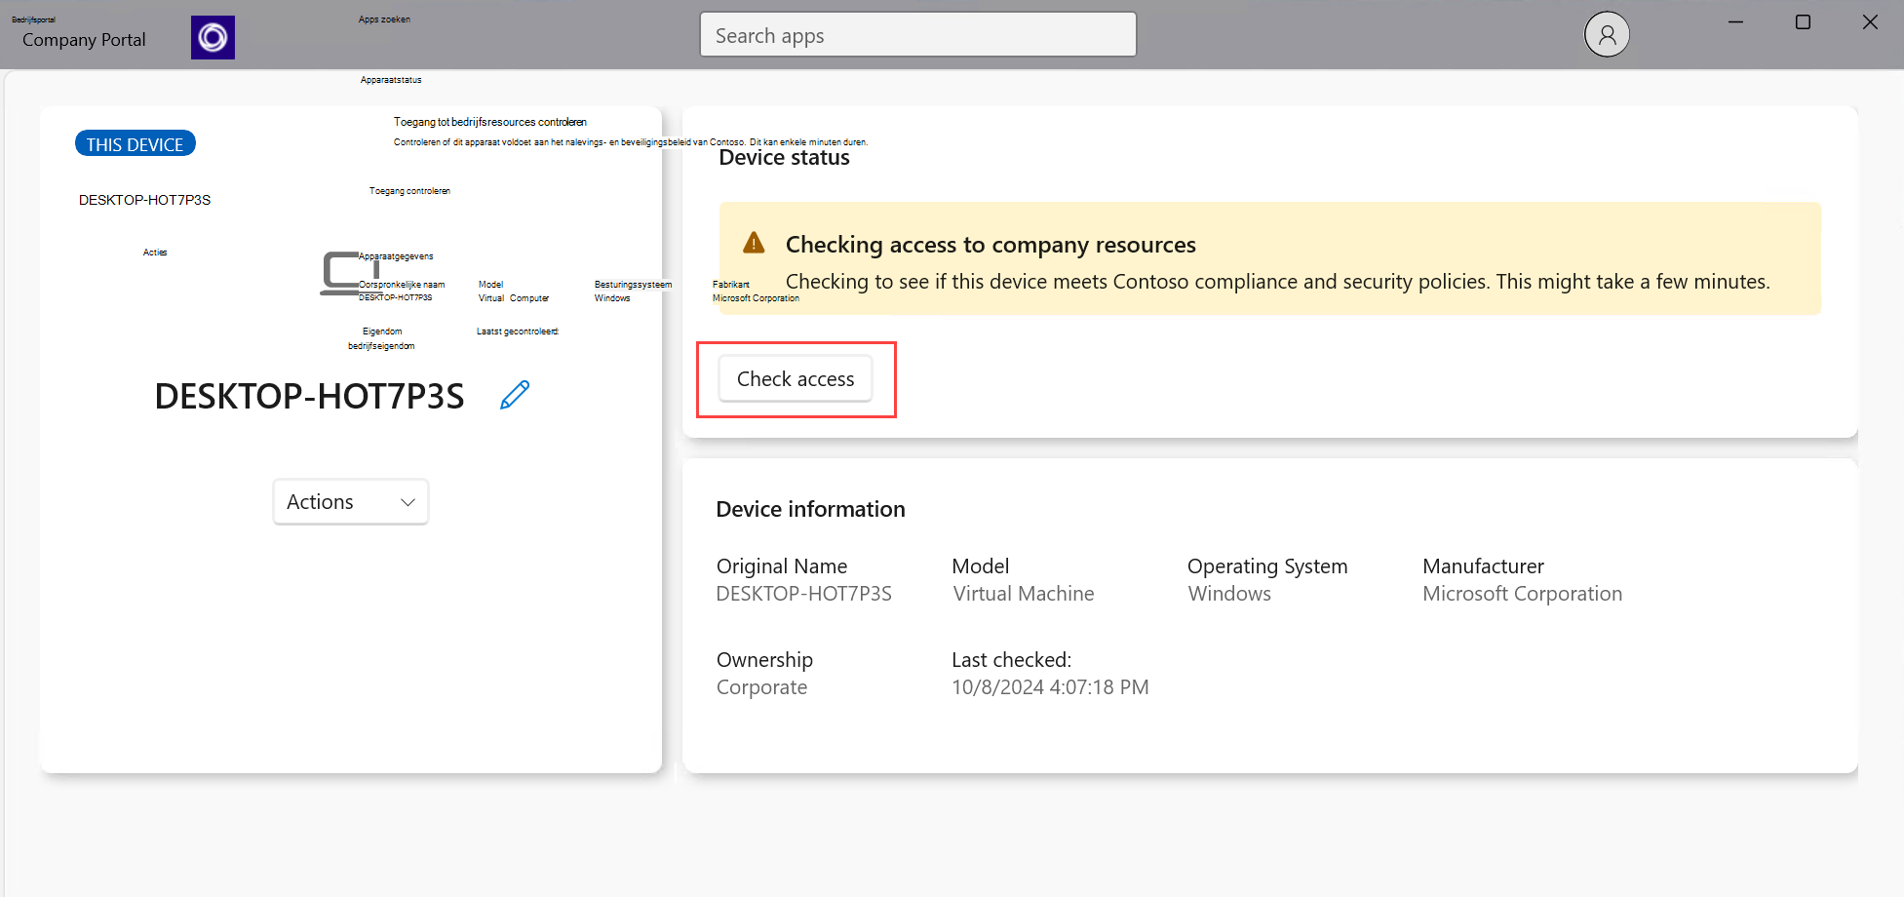Click the Windows operating system value
The height and width of the screenshot is (897, 1904).
1228,594
